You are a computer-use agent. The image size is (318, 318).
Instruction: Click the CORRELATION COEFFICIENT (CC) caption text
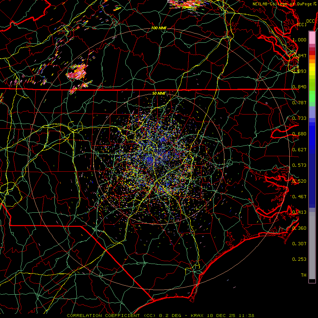[111, 316]
